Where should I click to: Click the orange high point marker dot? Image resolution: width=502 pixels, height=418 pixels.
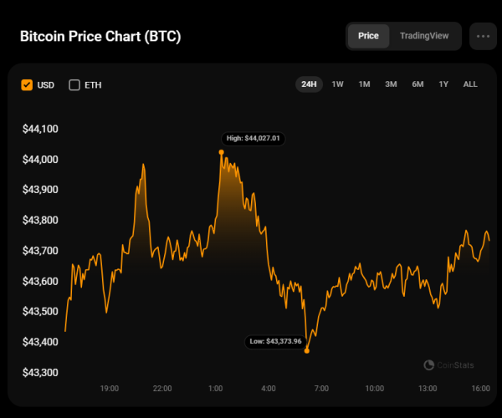[x=221, y=152]
